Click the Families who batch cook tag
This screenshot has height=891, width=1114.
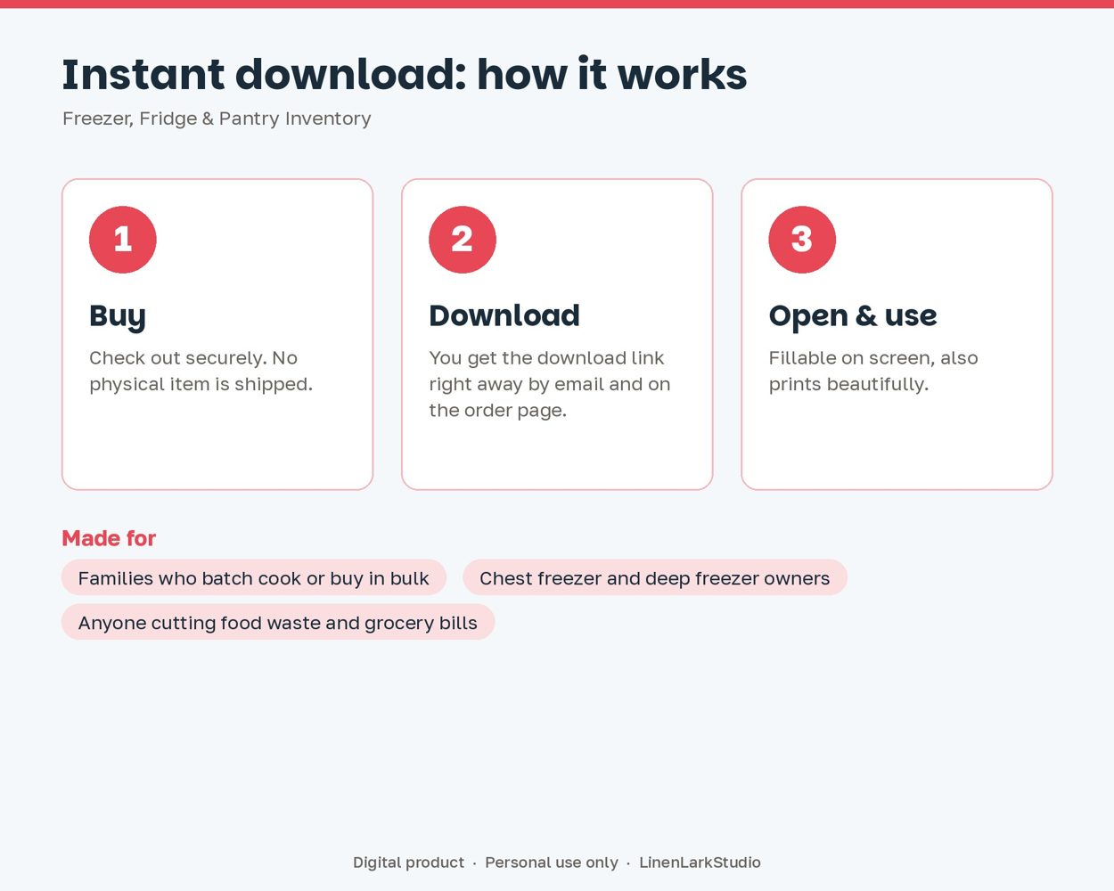pyautogui.click(x=254, y=577)
